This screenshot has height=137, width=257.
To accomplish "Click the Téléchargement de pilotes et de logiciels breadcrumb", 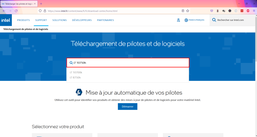I will pyautogui.click(x=26, y=29).
